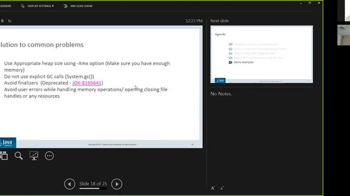Close the presenter view window
The width and height of the screenshot is (350, 196).
(x=319, y=3)
